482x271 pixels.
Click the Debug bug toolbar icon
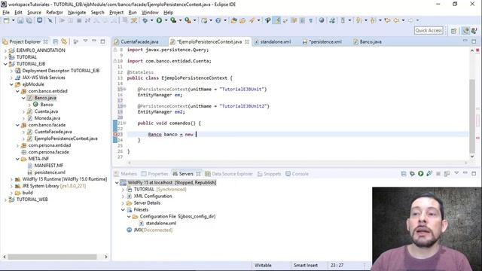tap(145, 20)
